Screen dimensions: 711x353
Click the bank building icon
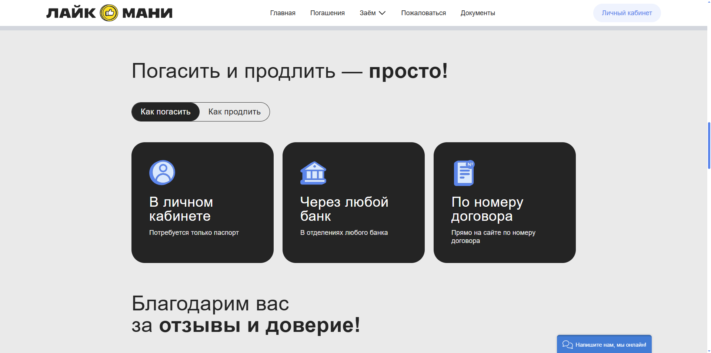click(x=313, y=173)
